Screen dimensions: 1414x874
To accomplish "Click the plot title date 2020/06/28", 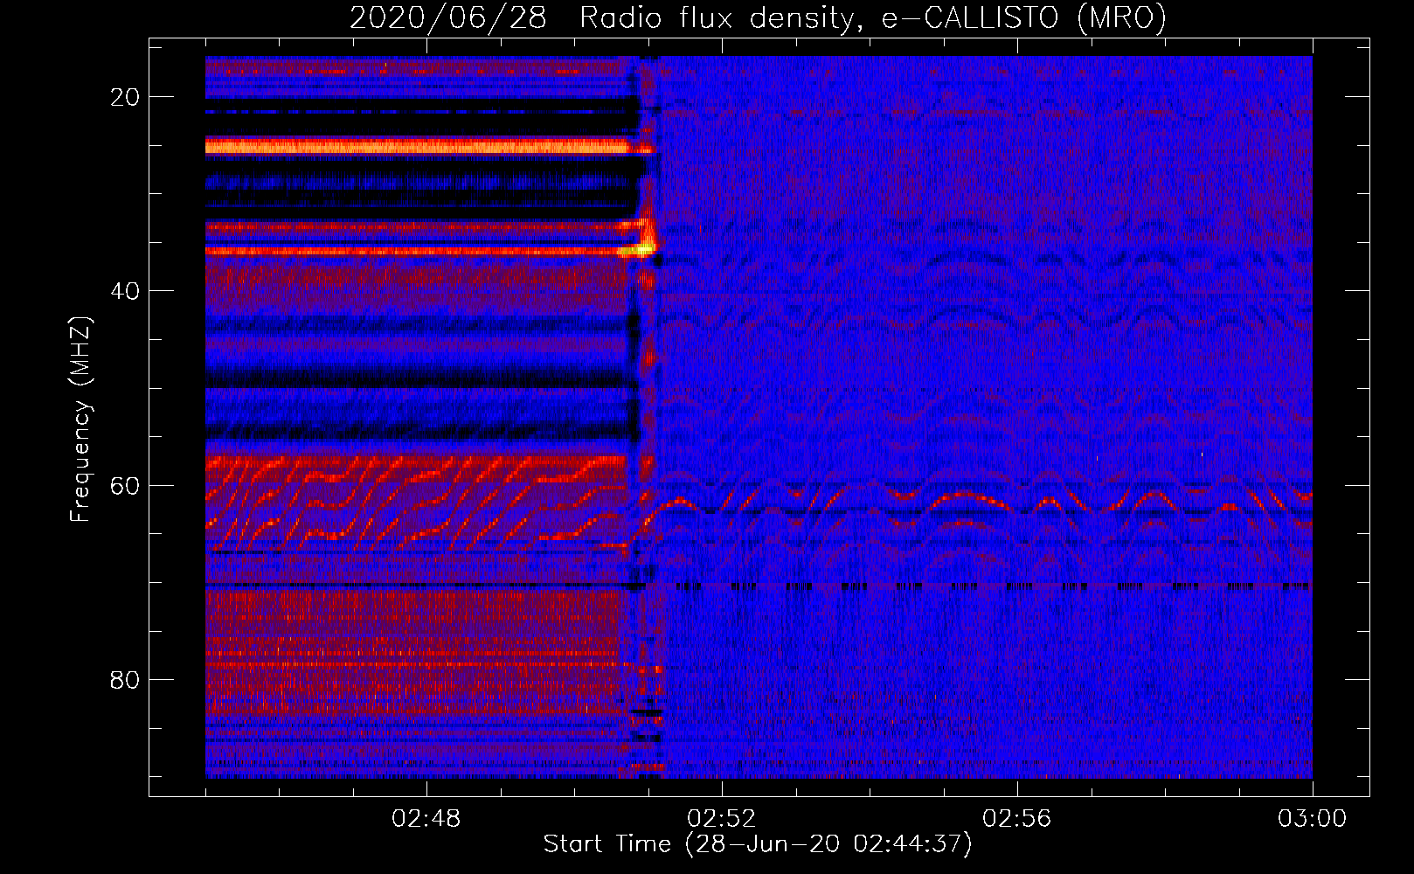I will click(447, 18).
